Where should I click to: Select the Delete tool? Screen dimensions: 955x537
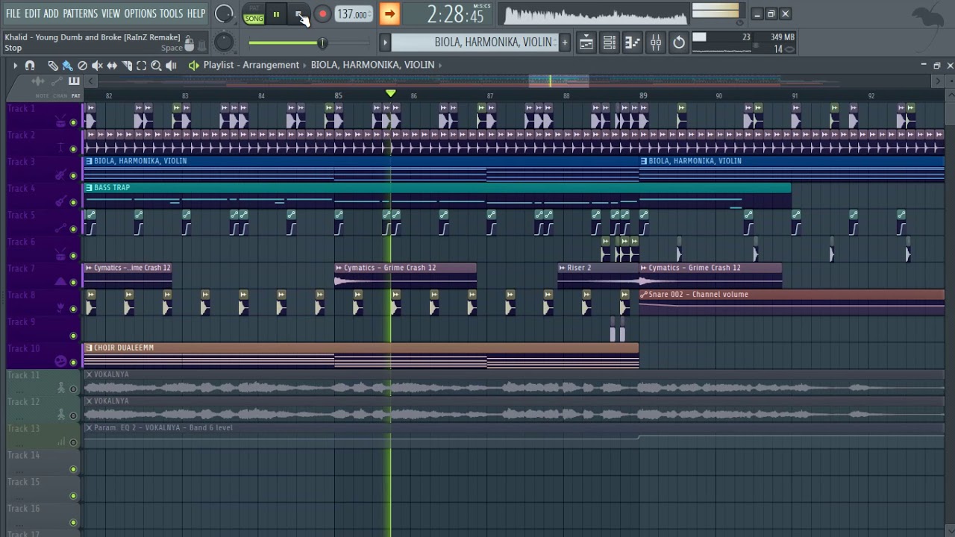coord(82,66)
